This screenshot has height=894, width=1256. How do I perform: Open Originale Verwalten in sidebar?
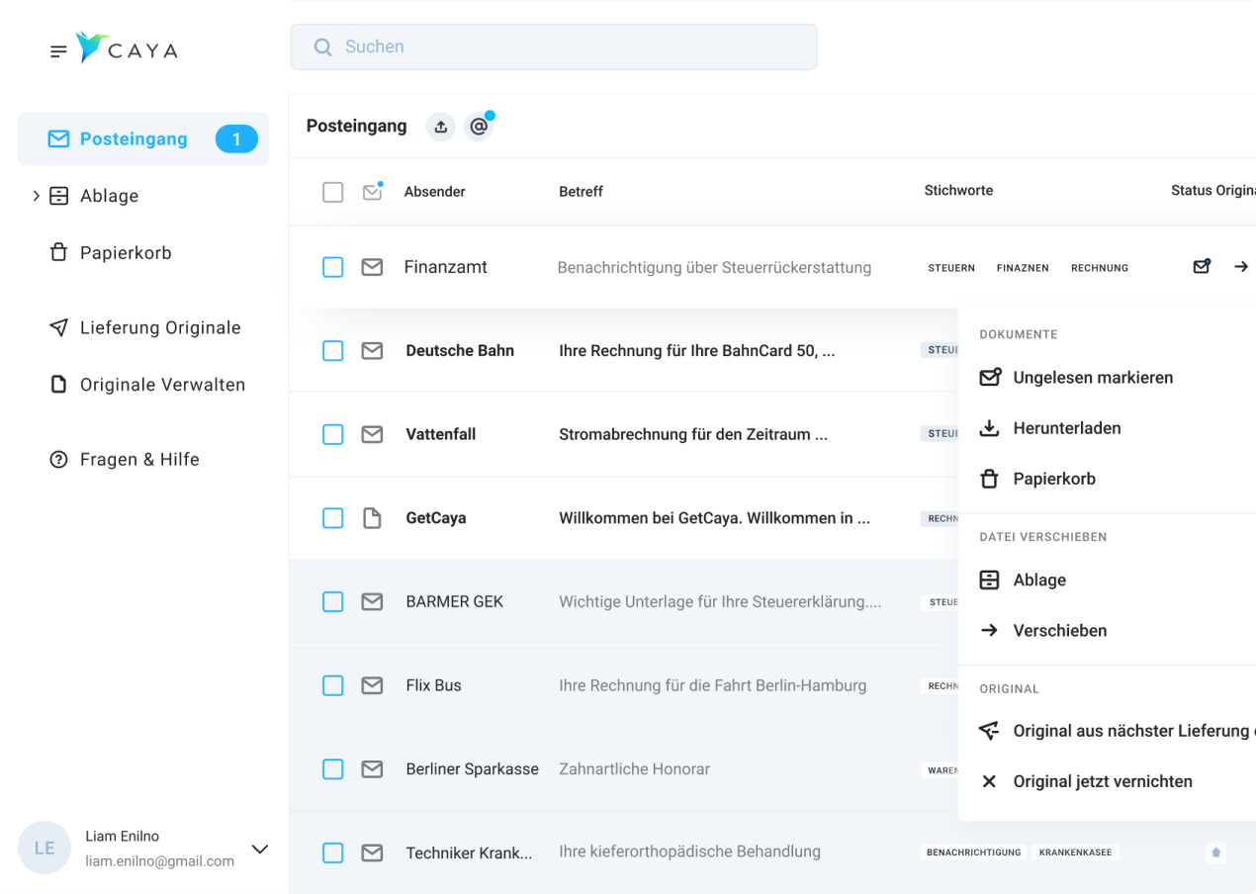coord(147,385)
